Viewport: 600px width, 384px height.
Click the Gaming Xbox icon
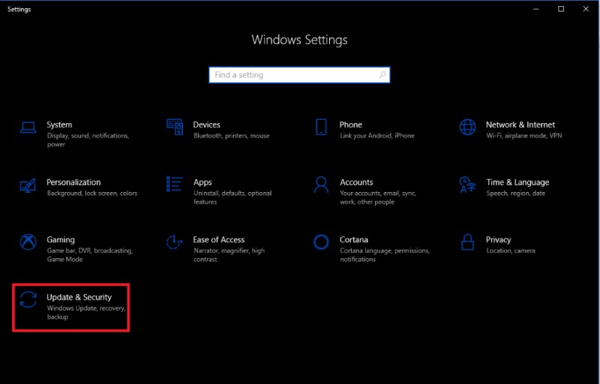pos(28,241)
